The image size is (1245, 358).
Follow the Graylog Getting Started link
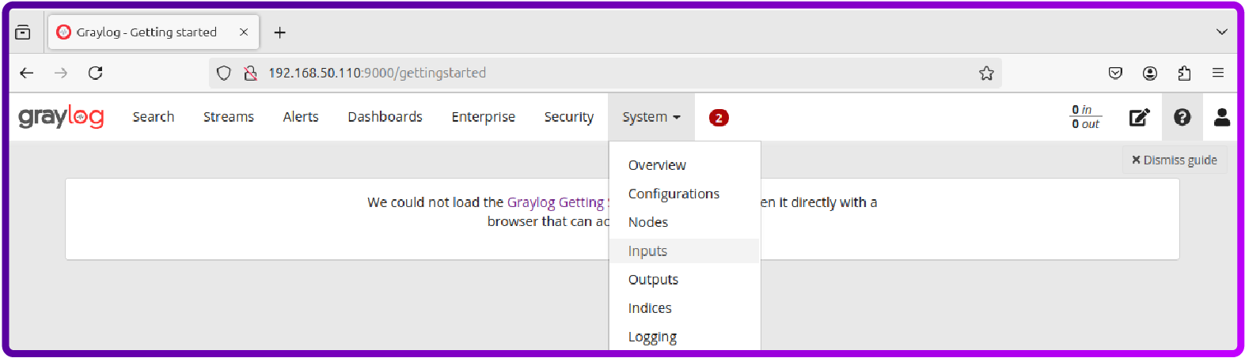click(557, 202)
